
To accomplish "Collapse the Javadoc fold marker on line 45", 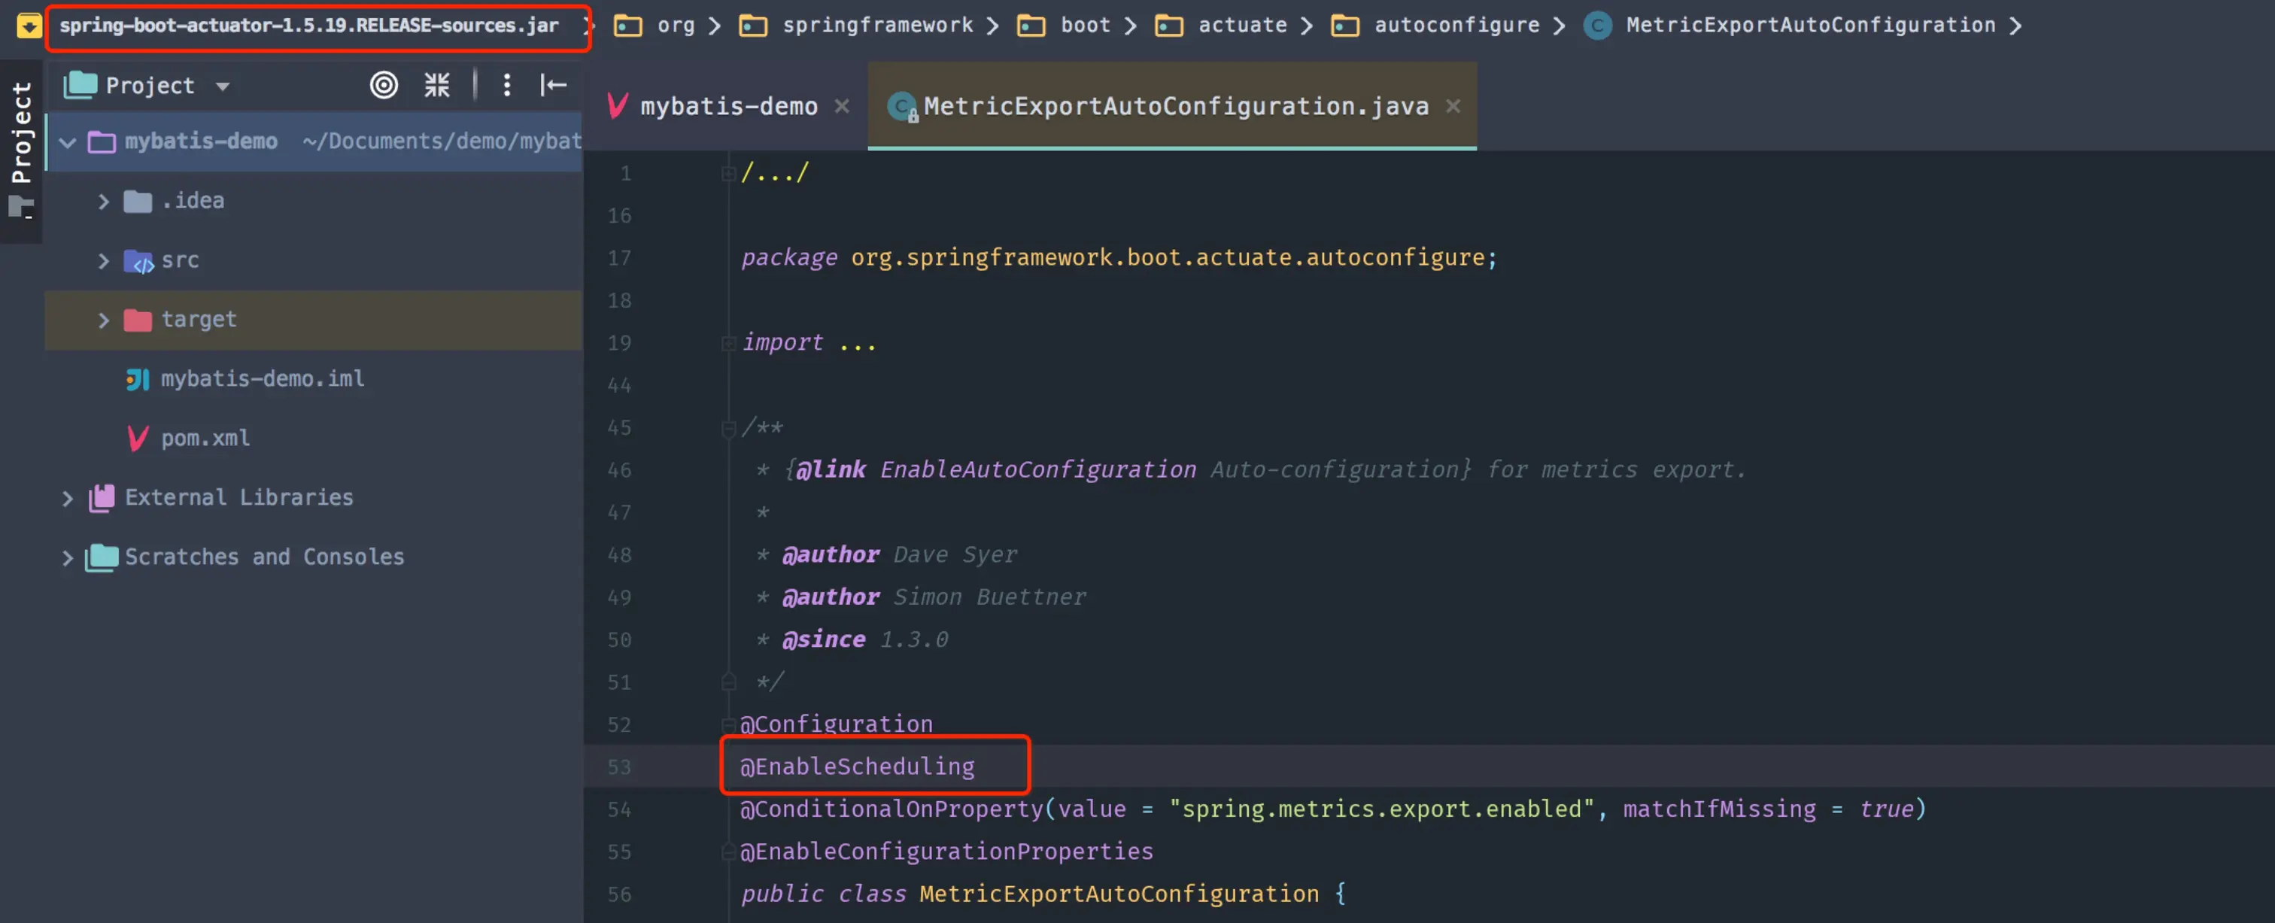I will click(x=727, y=428).
